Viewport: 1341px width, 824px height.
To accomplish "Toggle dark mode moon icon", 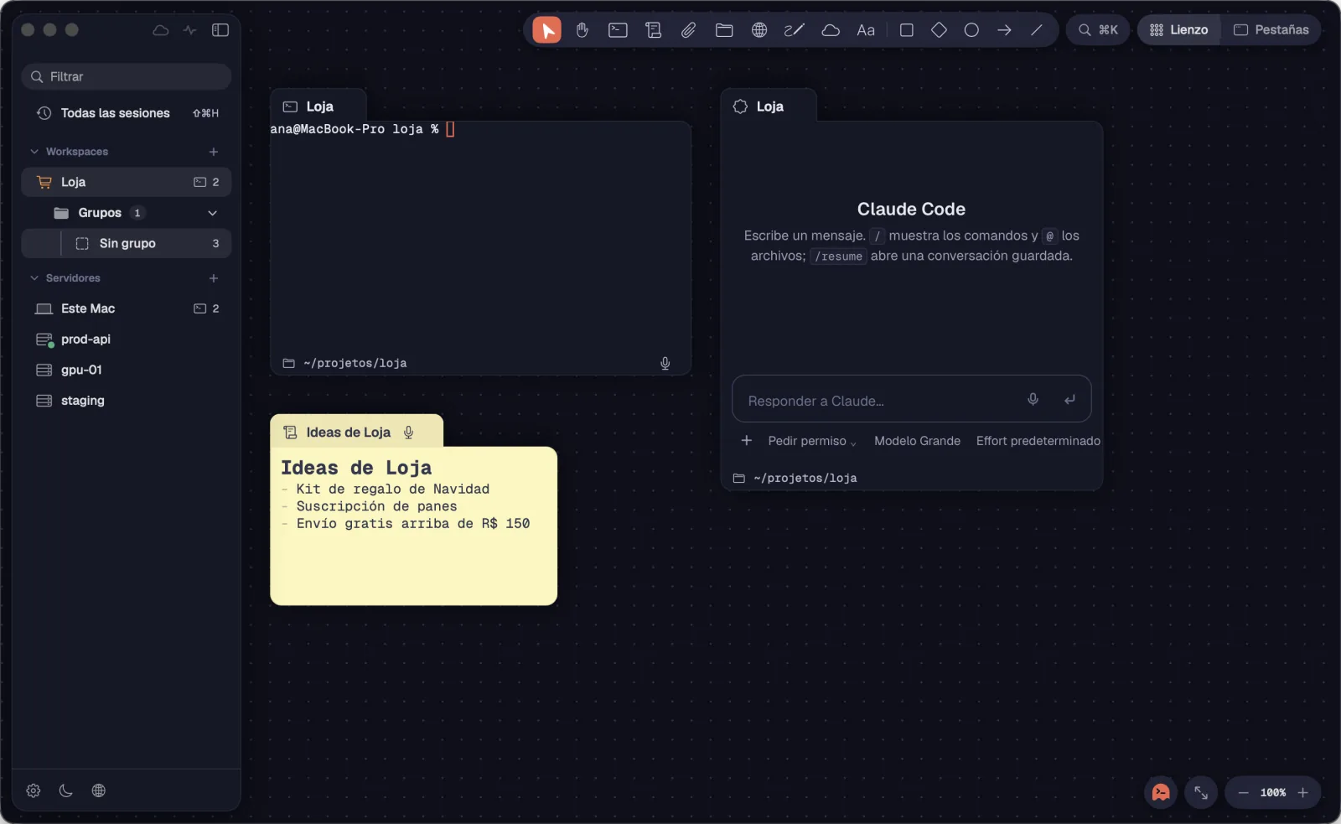I will pos(66,790).
